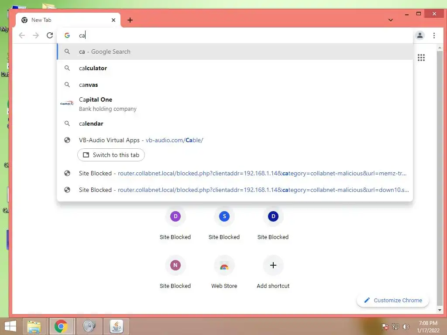This screenshot has width=447, height=335.
Task: Click the Chrome taskbar icon
Action: click(x=61, y=326)
